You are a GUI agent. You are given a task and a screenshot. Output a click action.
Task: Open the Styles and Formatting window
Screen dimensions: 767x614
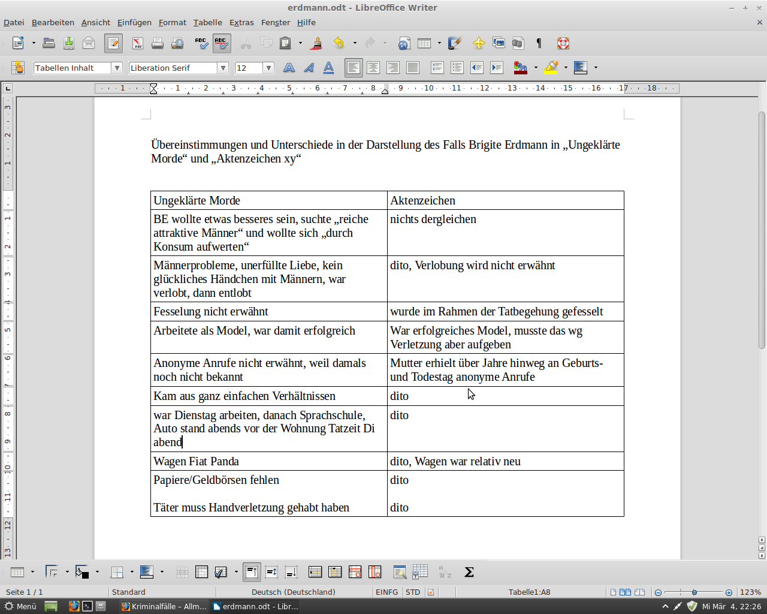[x=18, y=68]
